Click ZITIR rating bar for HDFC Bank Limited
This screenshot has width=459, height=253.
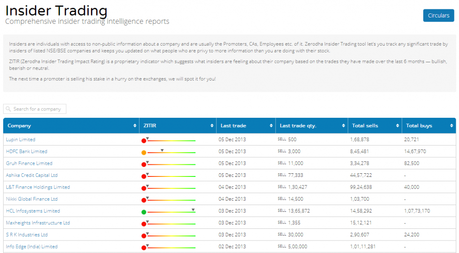(171, 152)
